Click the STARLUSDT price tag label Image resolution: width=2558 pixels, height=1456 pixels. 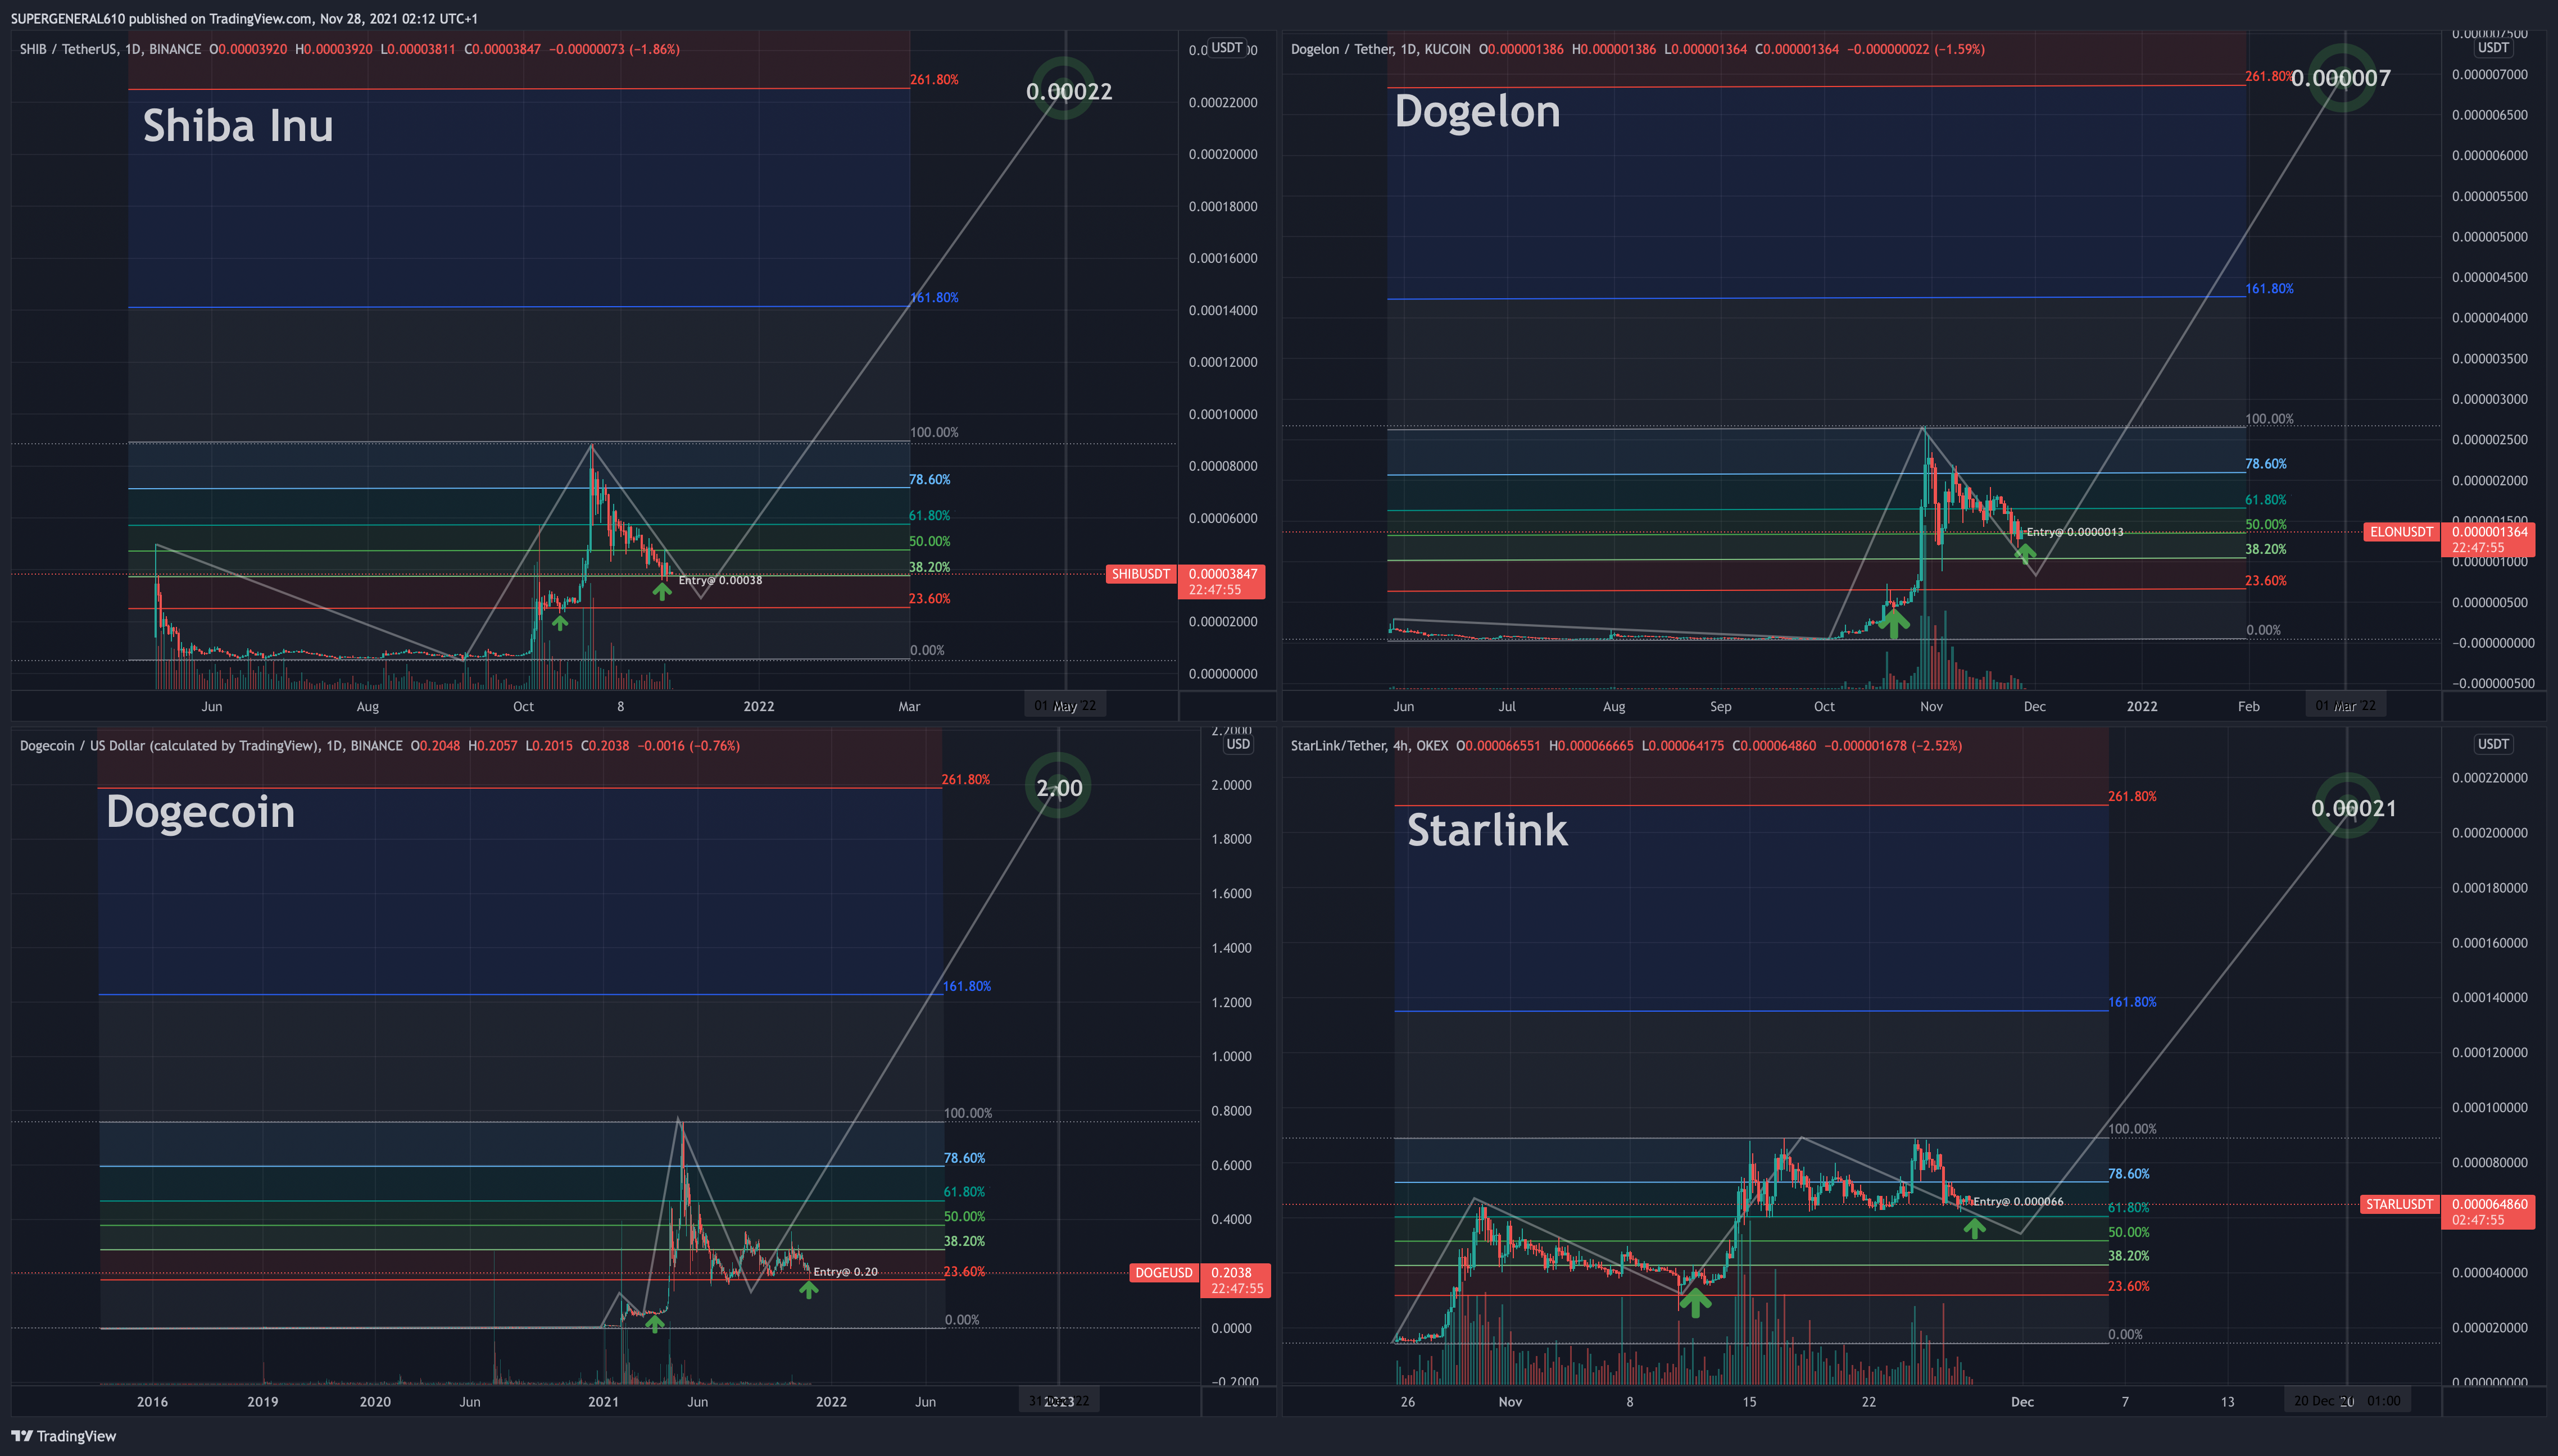pos(2399,1204)
